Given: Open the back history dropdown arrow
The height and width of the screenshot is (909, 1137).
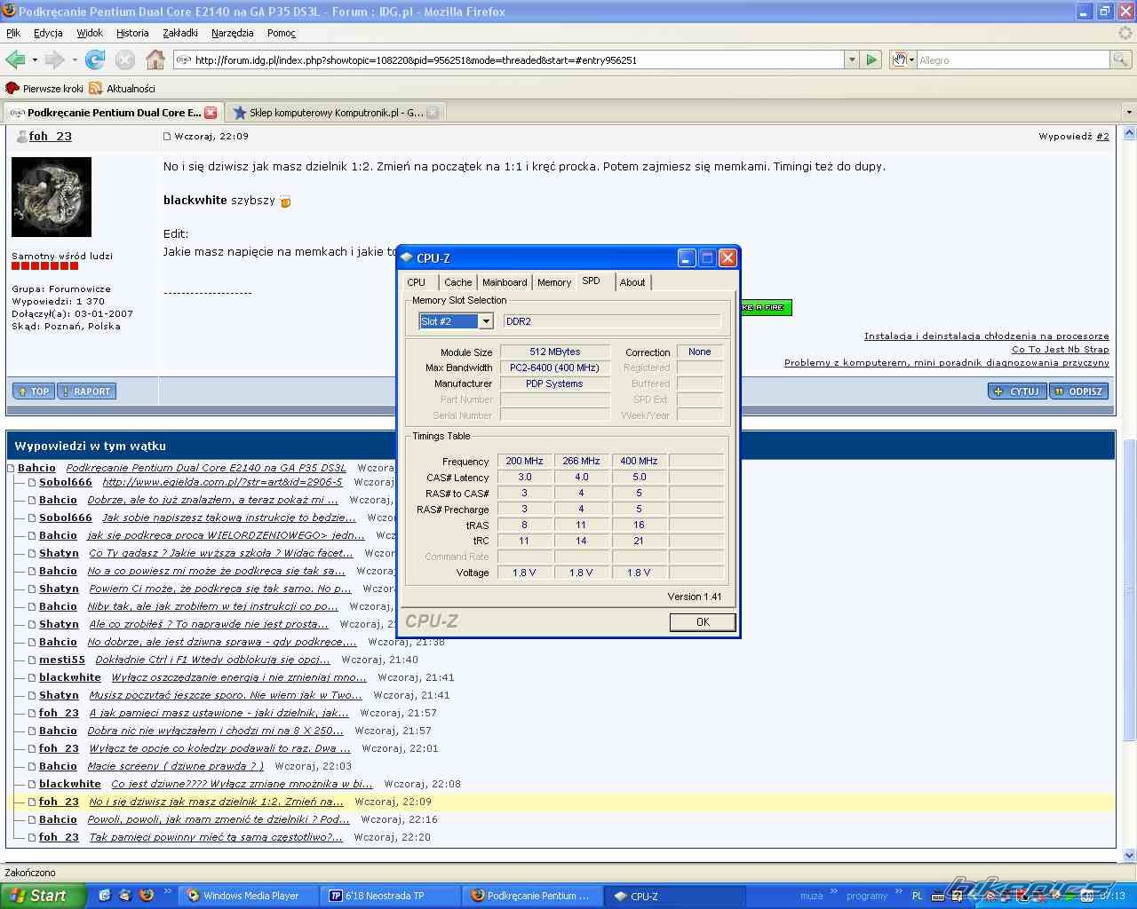Looking at the screenshot, I should point(35,60).
